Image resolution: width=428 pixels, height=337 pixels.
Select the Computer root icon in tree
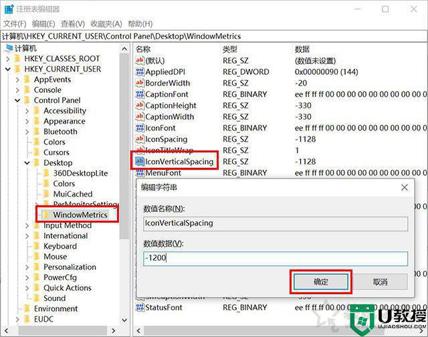click(9, 48)
